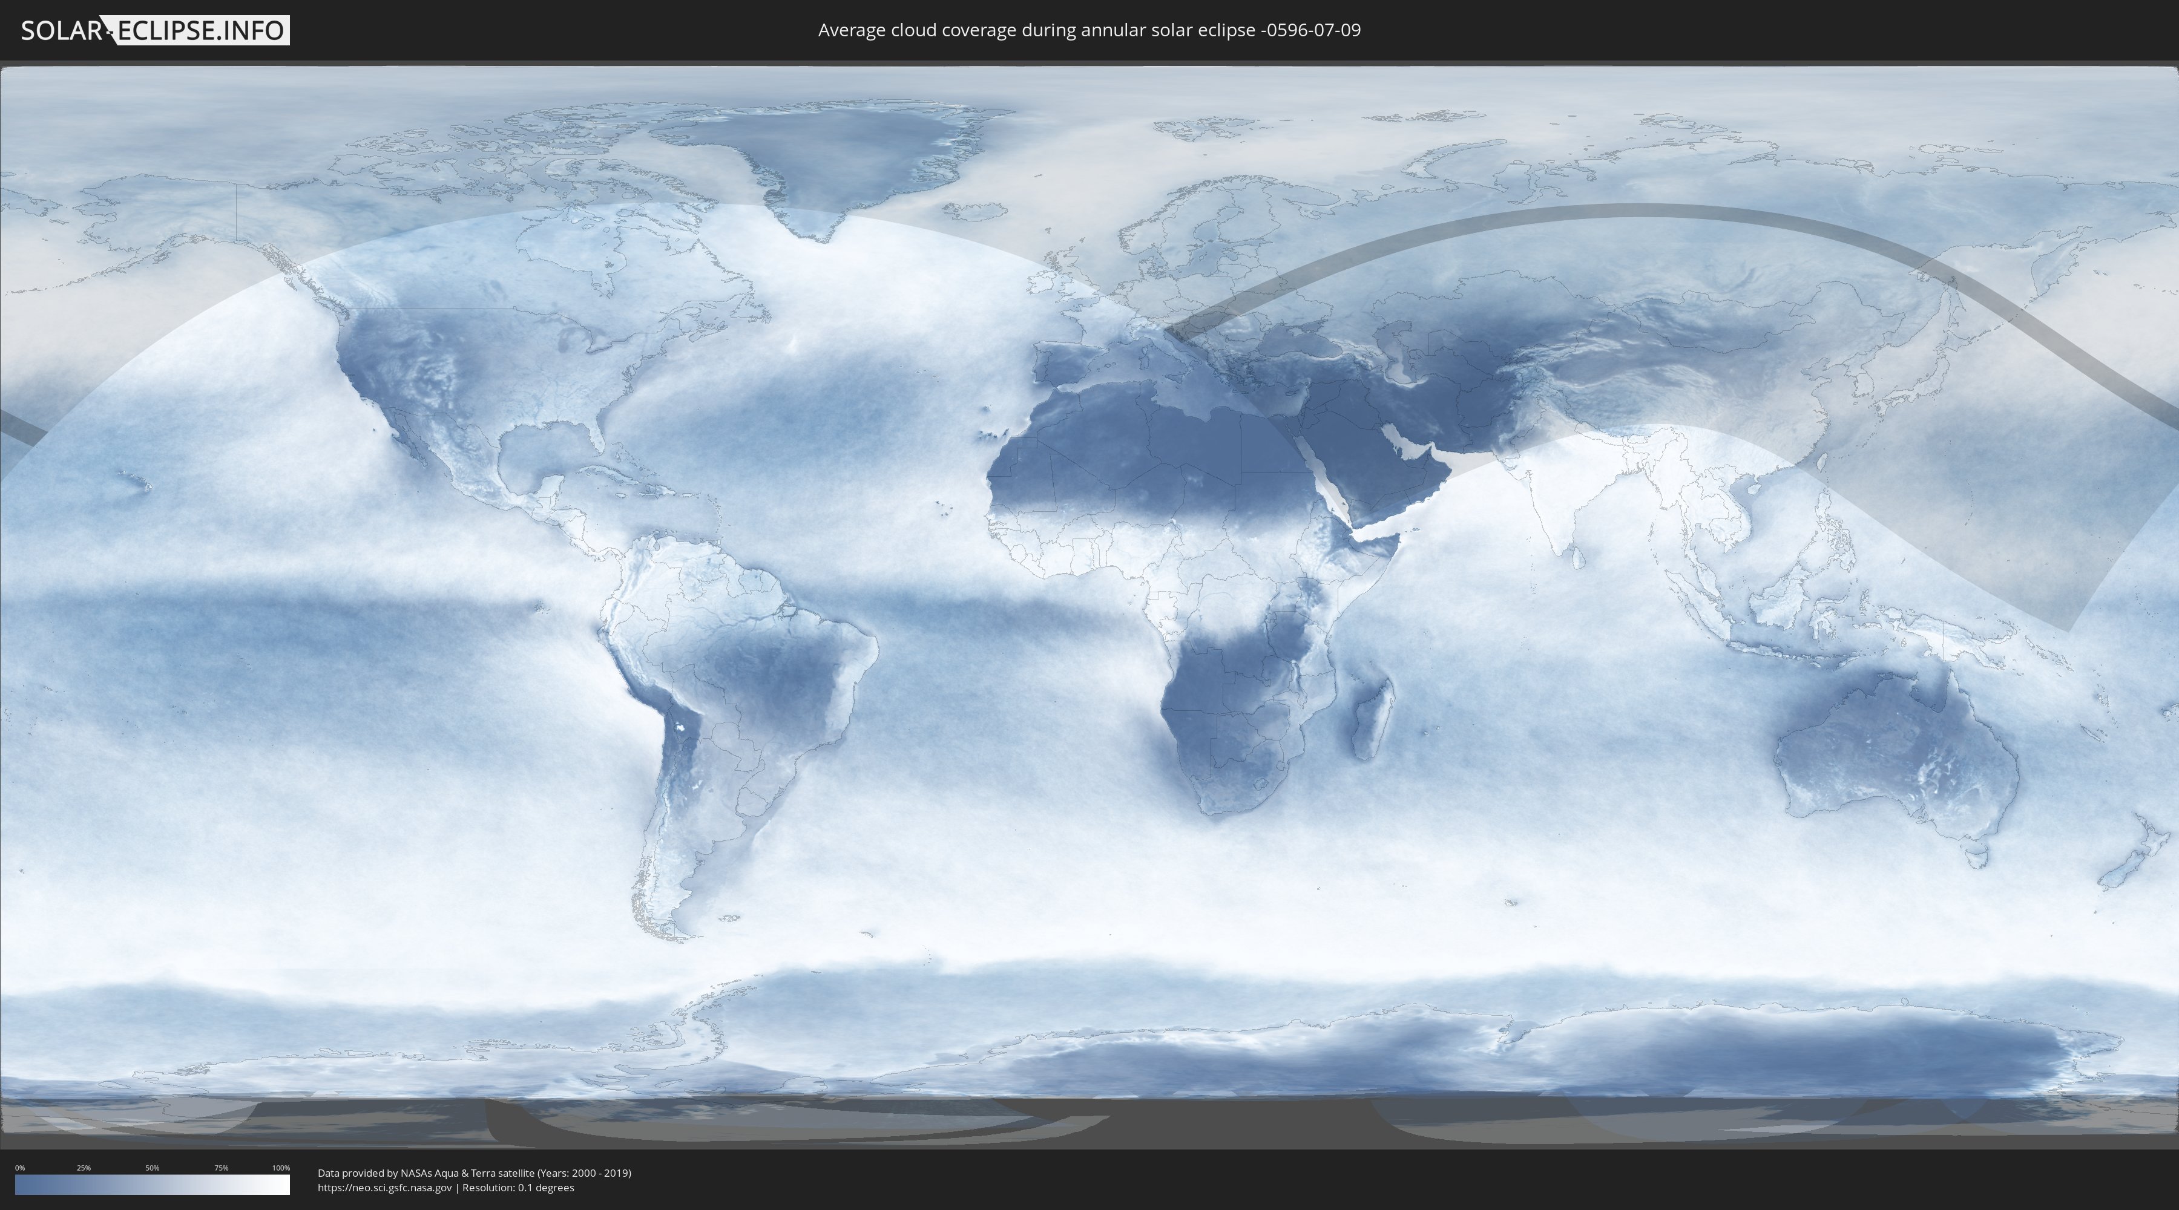Click the map title mentioning eclipse -0596-07-09

pyautogui.click(x=1089, y=30)
